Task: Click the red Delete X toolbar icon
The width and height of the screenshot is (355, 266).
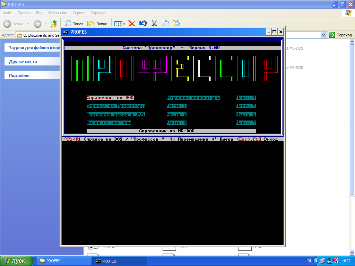Action: pos(132,24)
